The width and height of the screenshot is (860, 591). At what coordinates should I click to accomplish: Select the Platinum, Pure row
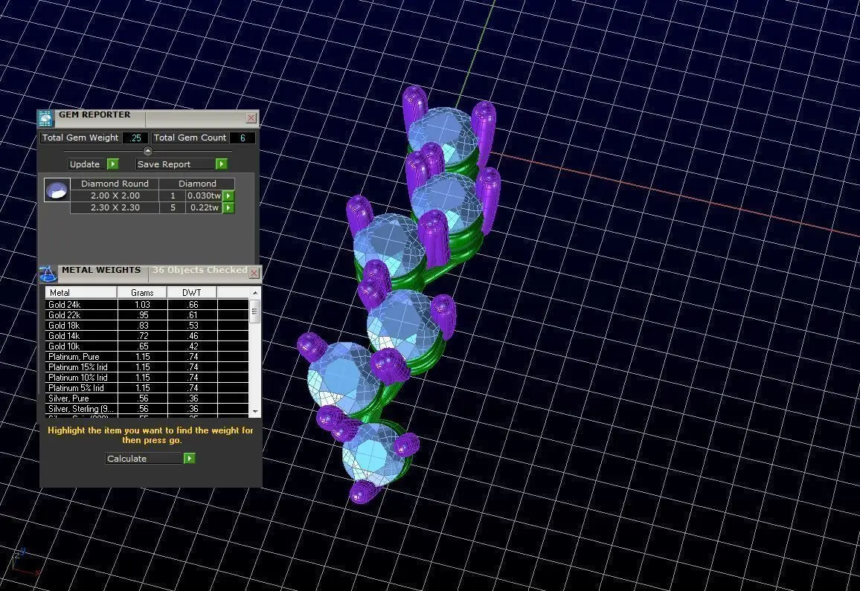(147, 356)
